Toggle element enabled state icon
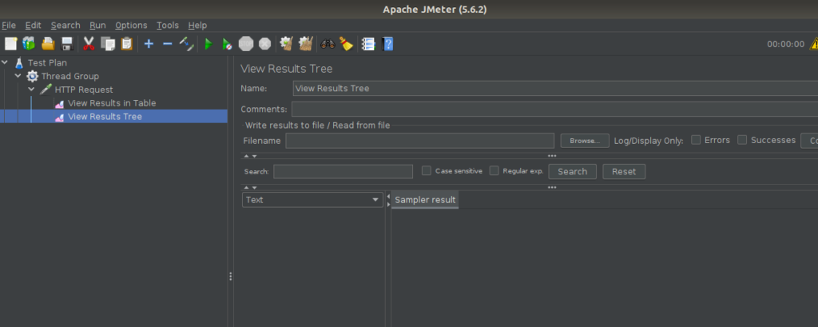Viewport: 818px width, 327px height. click(187, 44)
